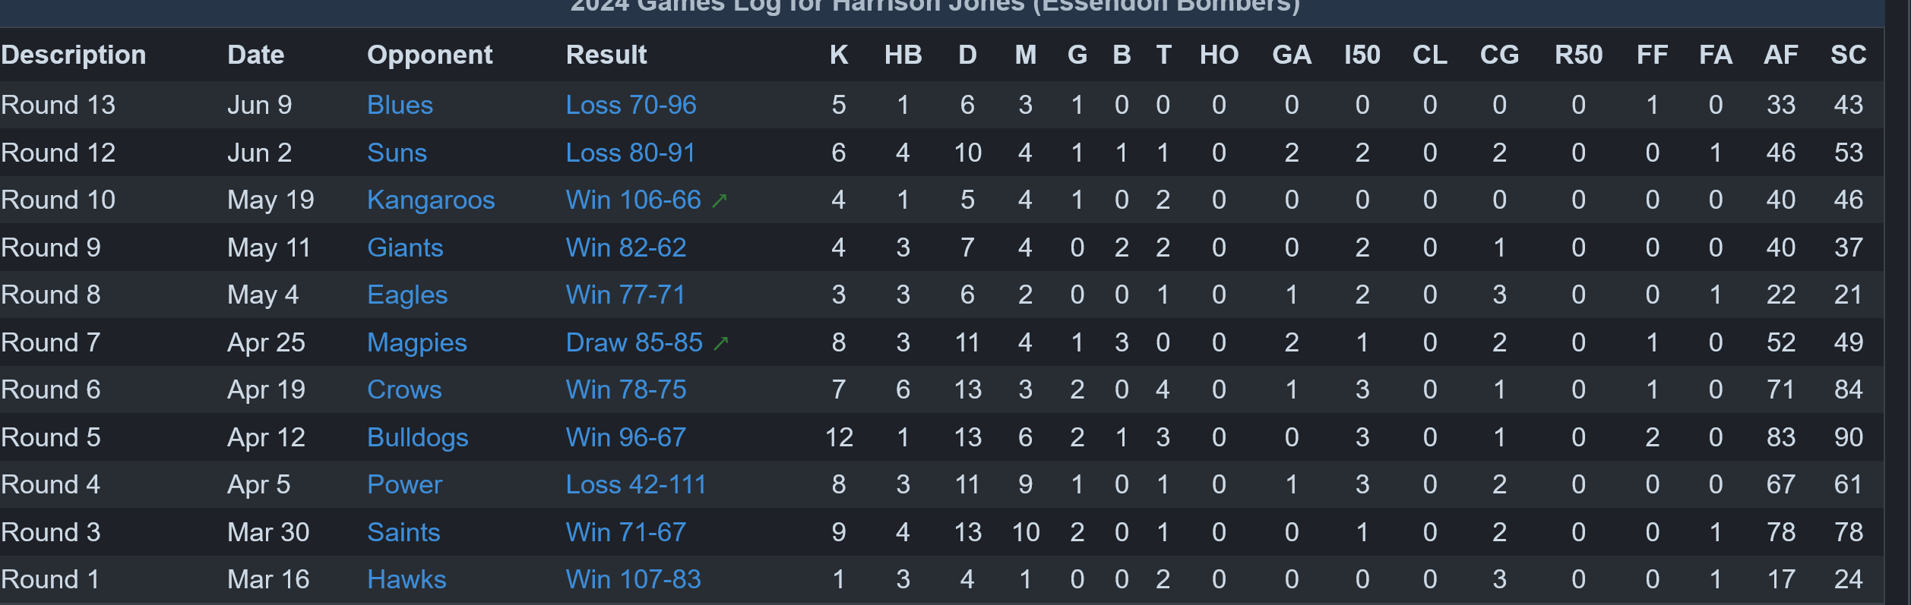Image resolution: width=1911 pixels, height=605 pixels.
Task: Click the green arrow icon beside Draw 85-85
Action: [721, 343]
